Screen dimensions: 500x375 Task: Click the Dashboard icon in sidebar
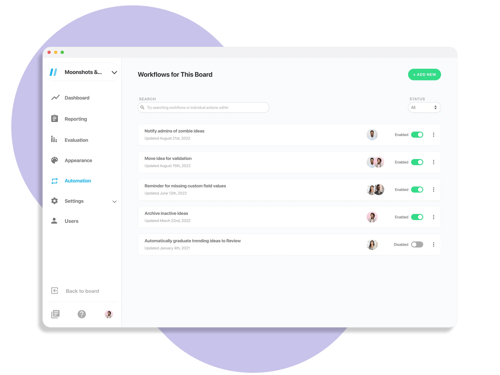point(55,97)
